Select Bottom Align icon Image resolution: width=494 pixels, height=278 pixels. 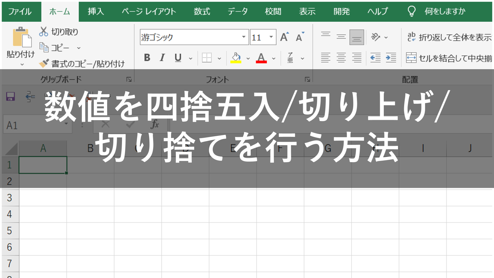[357, 37]
